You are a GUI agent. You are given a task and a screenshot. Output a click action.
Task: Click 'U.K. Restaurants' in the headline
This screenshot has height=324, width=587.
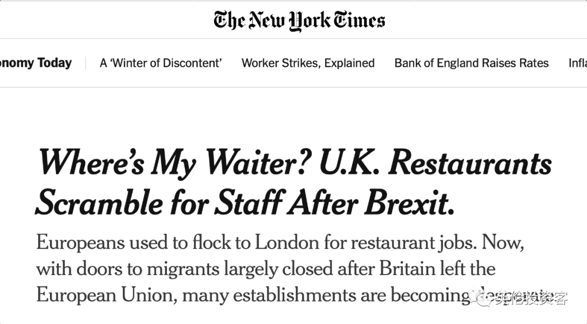(x=436, y=162)
